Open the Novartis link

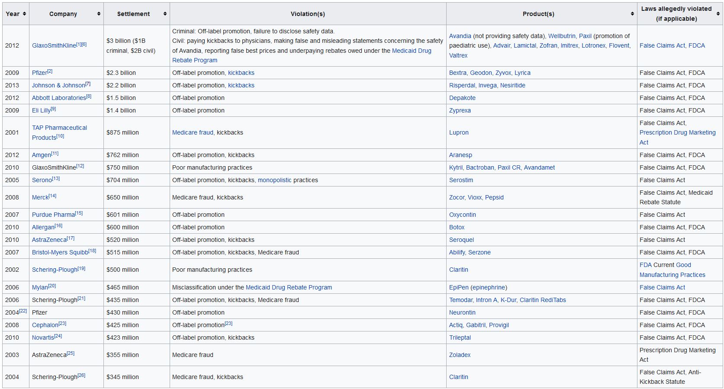click(43, 338)
